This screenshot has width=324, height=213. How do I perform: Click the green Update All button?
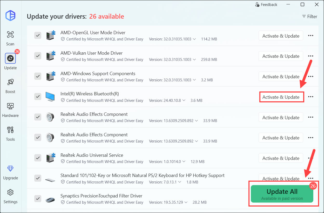pyautogui.click(x=282, y=194)
